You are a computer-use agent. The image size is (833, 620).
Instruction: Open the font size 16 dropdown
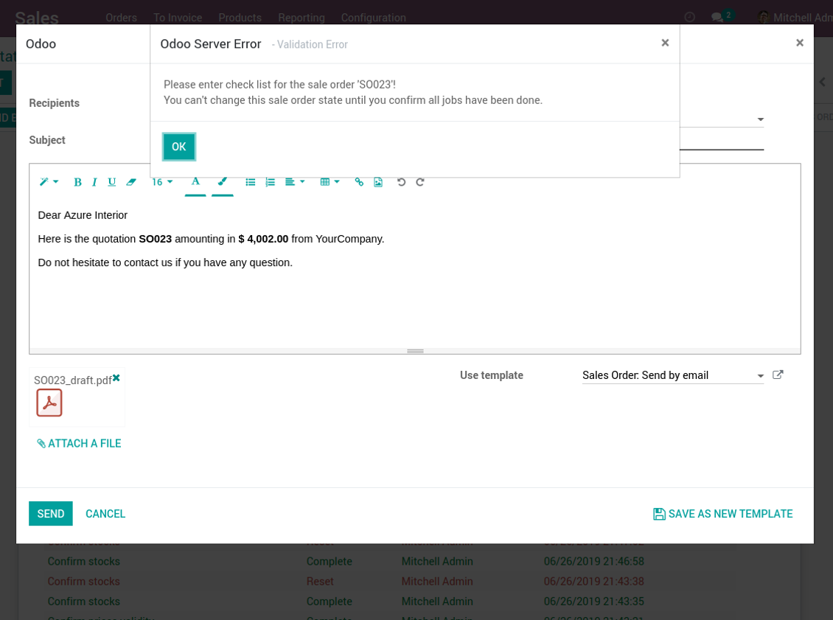(162, 181)
